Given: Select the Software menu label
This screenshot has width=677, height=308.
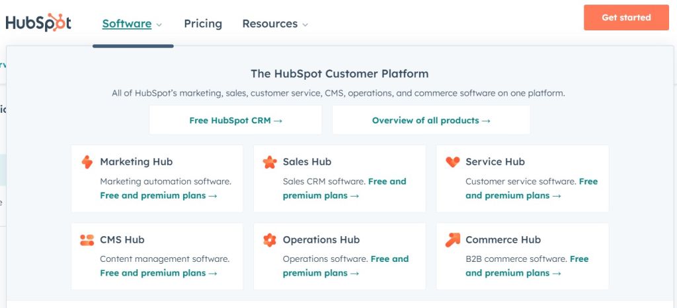Looking at the screenshot, I should [x=126, y=24].
